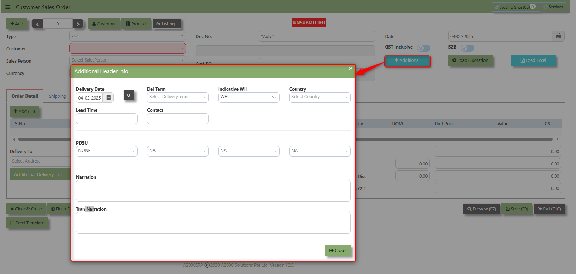
Task: Expand the Customer dropdown
Action: click(128, 48)
